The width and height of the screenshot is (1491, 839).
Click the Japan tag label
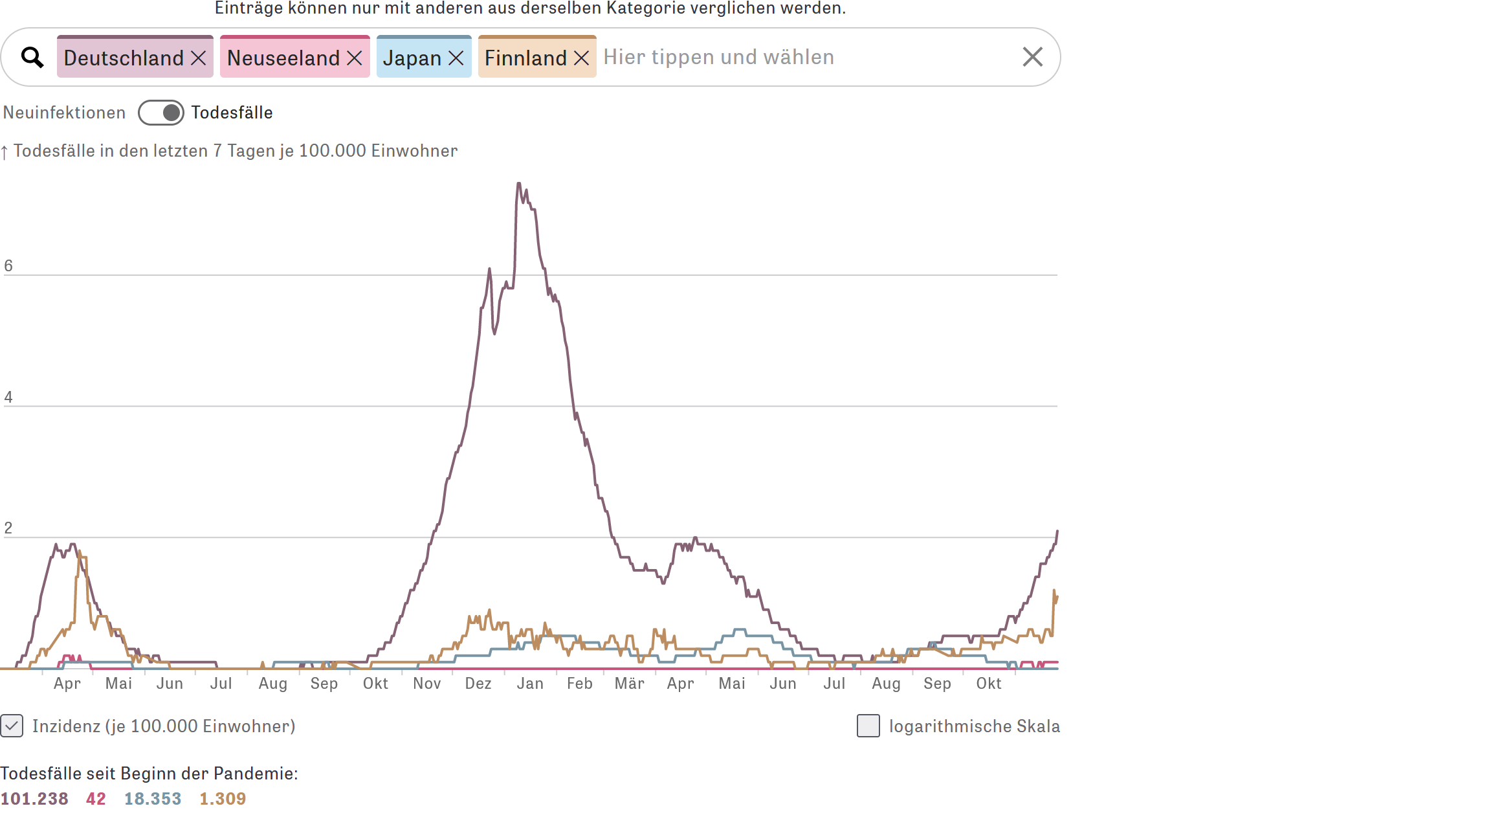pos(412,58)
